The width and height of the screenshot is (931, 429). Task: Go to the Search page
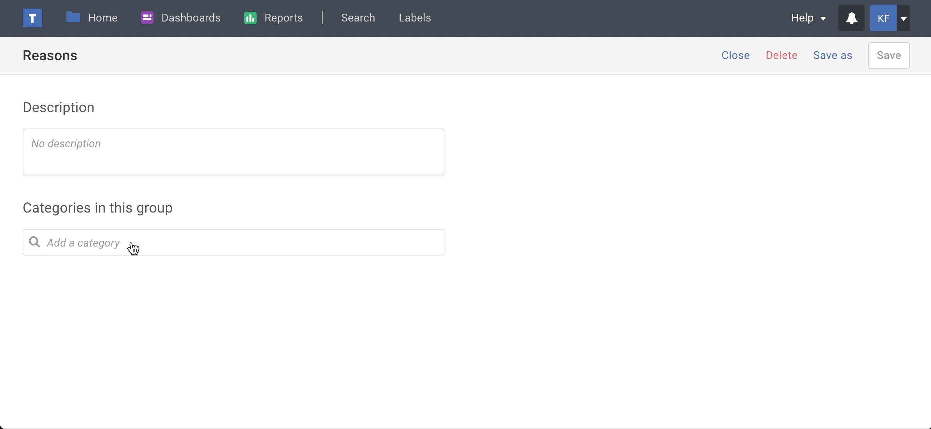(x=358, y=18)
